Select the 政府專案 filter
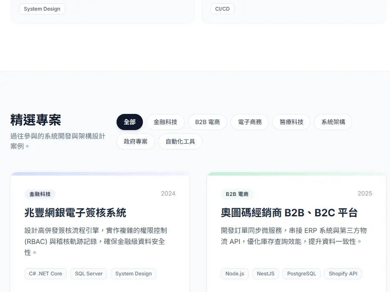This screenshot has height=292, width=390. [135, 142]
